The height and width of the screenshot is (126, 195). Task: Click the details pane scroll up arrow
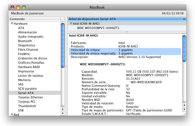pos(184,105)
